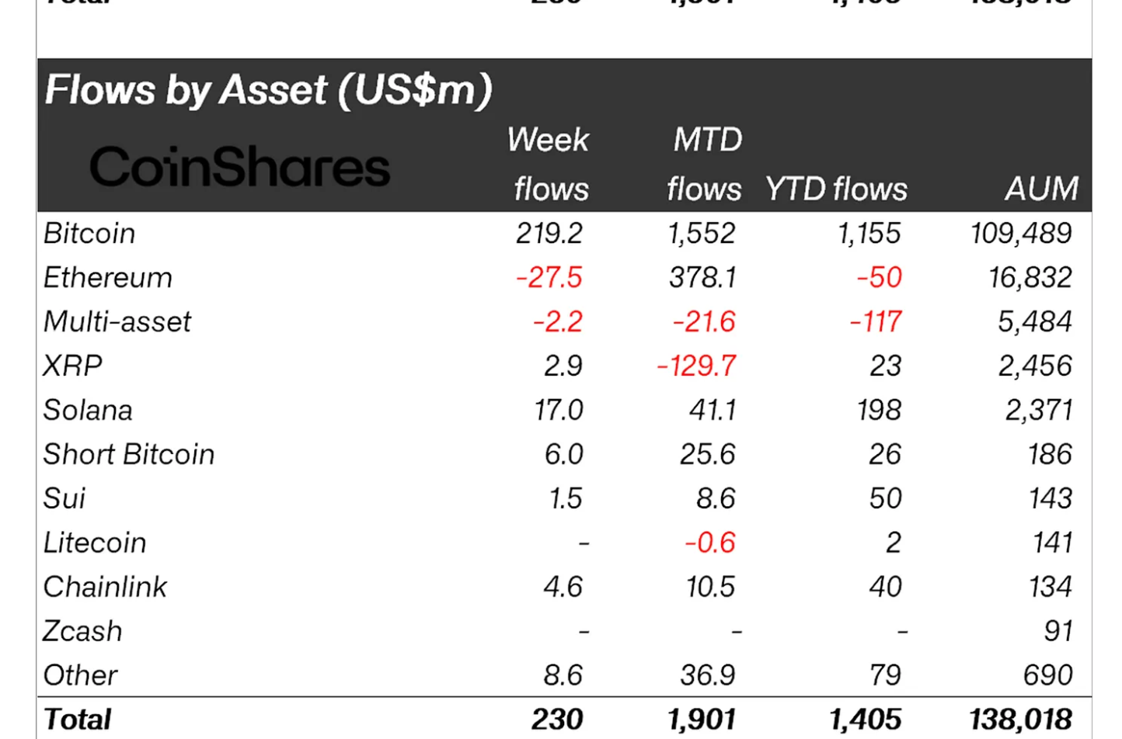Click the Short Bitcoin row label

point(129,455)
